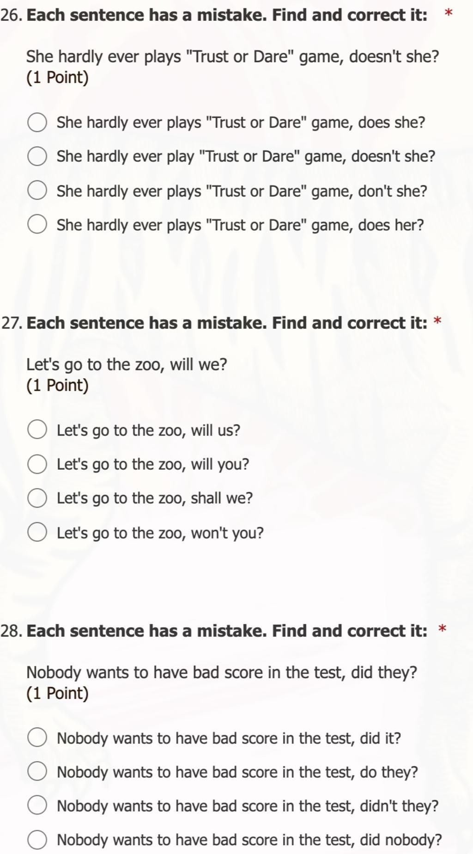Click question 28 heading text
The height and width of the screenshot is (854, 473).
point(227,631)
